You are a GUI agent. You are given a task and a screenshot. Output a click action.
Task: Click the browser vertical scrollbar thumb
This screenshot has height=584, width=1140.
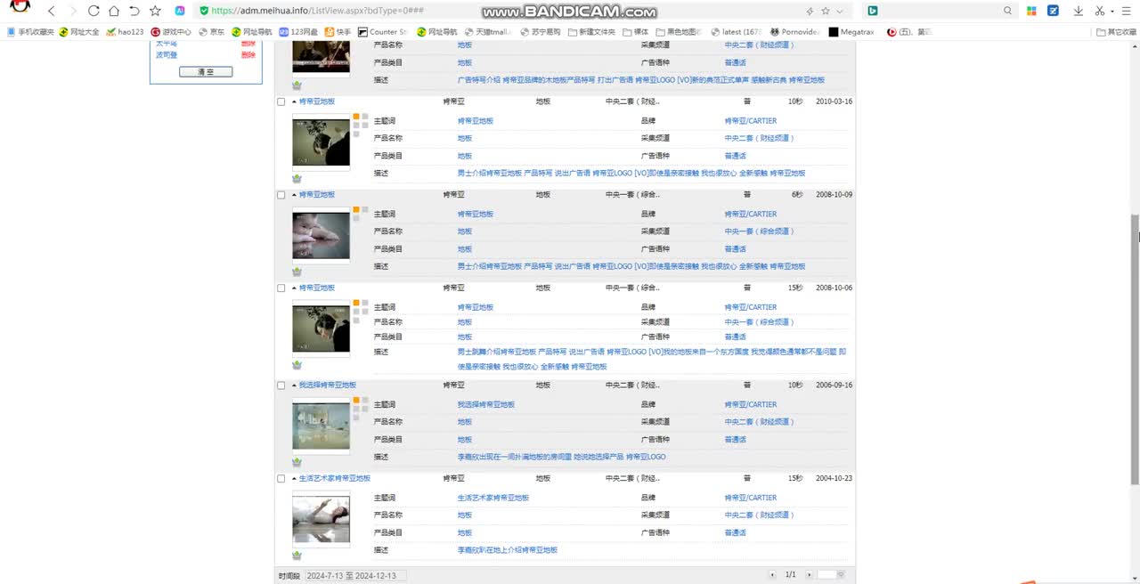tap(1135, 349)
